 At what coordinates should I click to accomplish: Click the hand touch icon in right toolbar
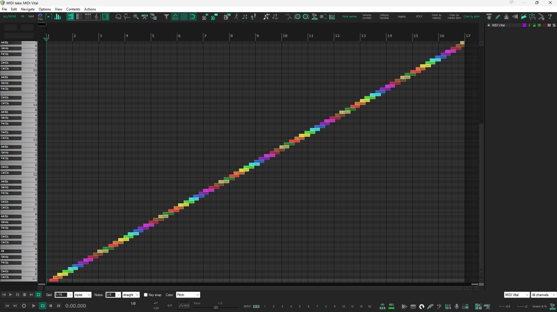pos(489,17)
